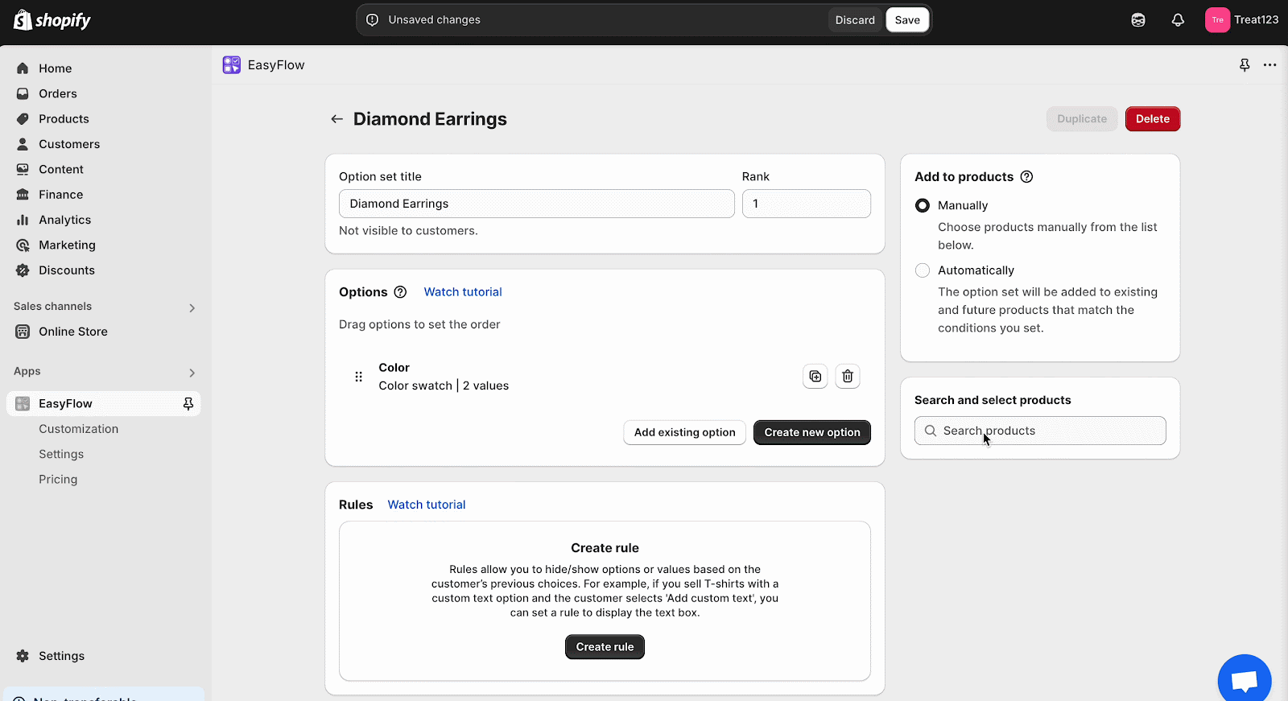Select the Automatically radio option

click(923, 270)
